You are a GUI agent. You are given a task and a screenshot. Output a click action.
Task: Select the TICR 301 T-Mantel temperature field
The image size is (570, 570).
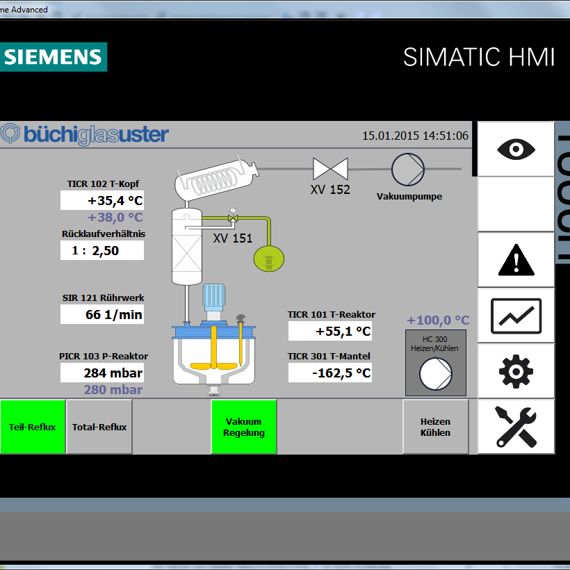pos(330,373)
